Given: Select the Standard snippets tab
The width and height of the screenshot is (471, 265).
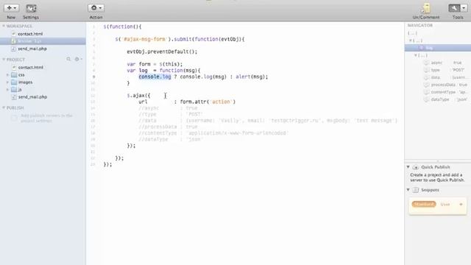Looking at the screenshot, I should (x=424, y=204).
